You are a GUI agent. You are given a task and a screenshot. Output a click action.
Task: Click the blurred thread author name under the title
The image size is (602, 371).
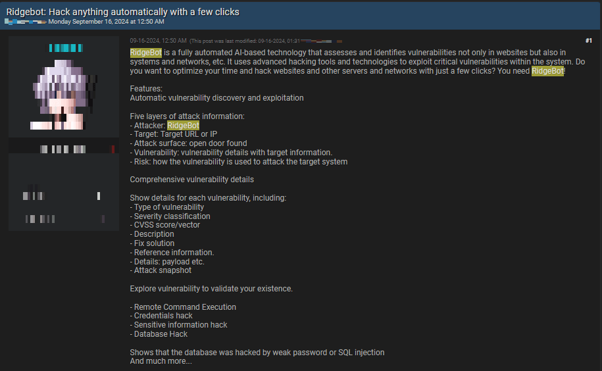[26, 21]
